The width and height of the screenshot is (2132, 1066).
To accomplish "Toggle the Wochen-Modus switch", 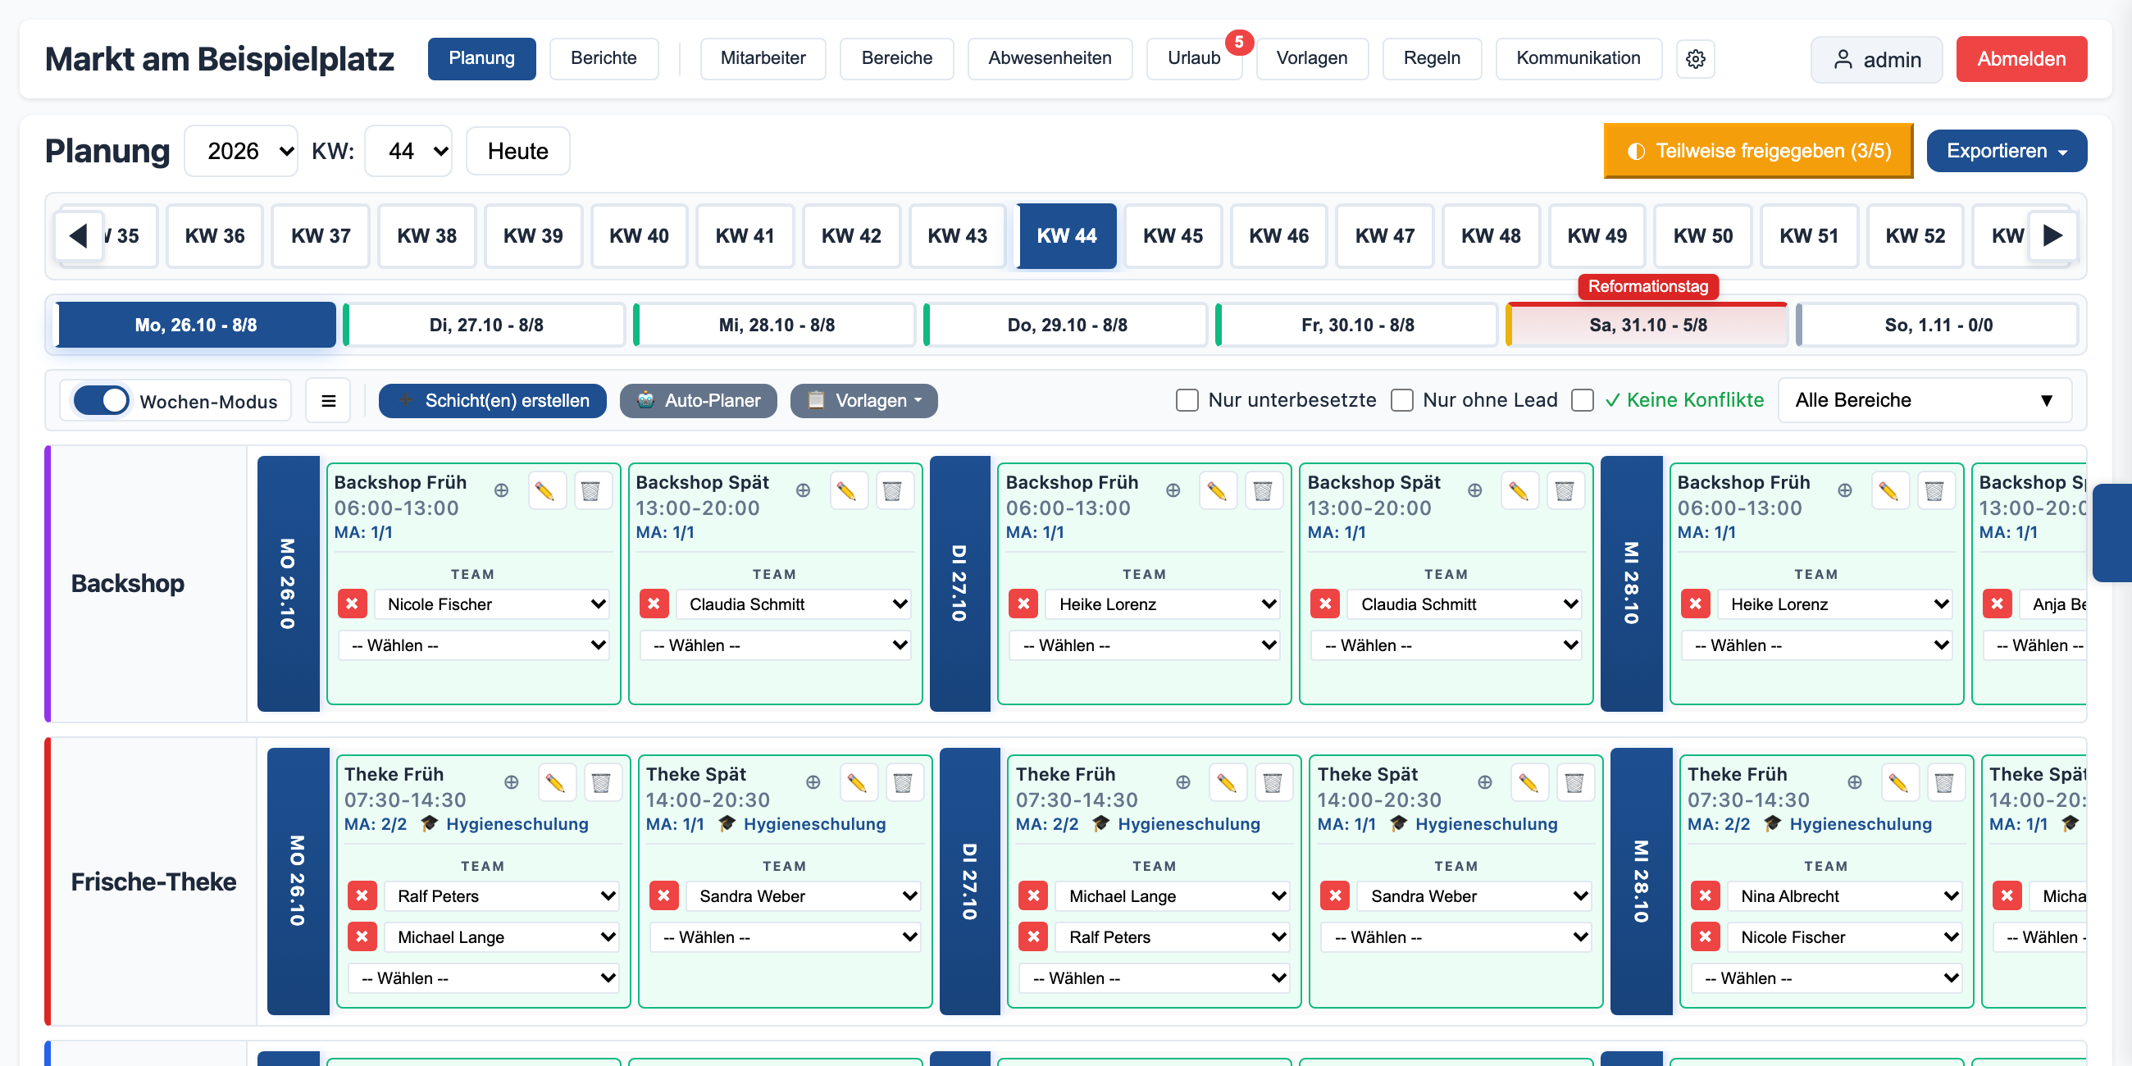I will [x=101, y=401].
